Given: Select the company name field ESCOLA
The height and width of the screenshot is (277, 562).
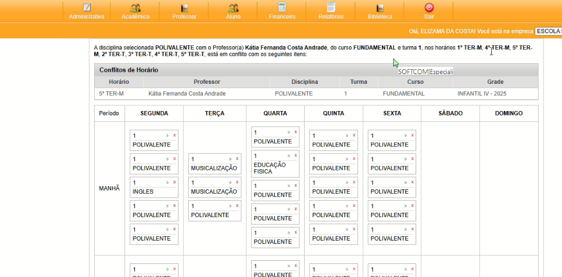Looking at the screenshot, I should [548, 31].
